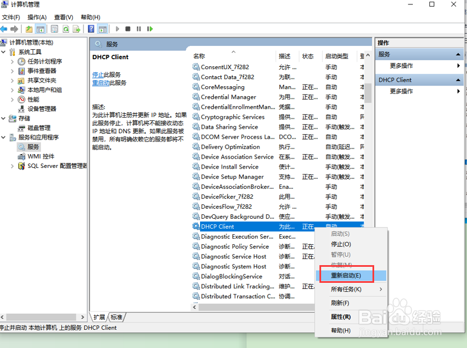Viewport: 467px width, 348px height.
Task: Click the back navigation arrow icon
Action: click(x=5, y=29)
